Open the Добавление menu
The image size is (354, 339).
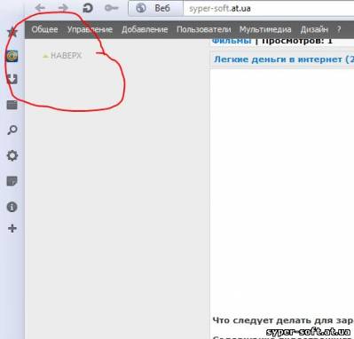click(x=145, y=29)
